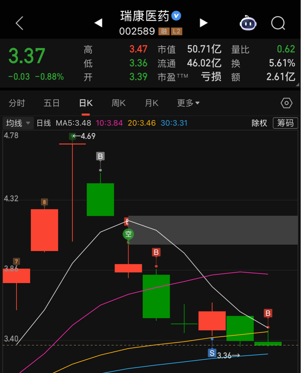Tap the 3.36 low price label
The image size is (301, 373).
coord(224,356)
